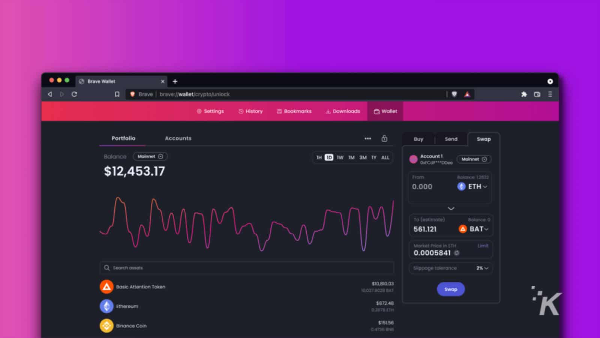Open Mainnet dropdown in the swap panel
Image resolution: width=600 pixels, height=338 pixels.
474,159
